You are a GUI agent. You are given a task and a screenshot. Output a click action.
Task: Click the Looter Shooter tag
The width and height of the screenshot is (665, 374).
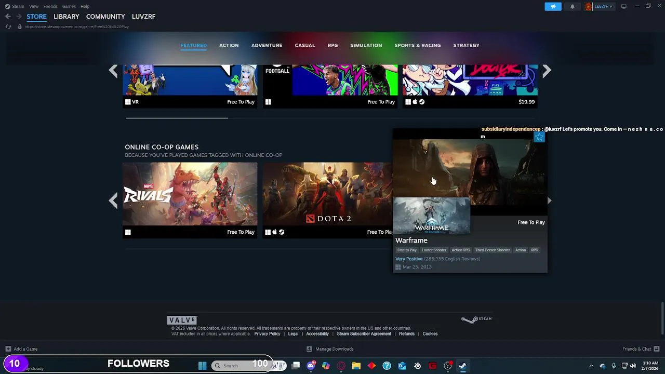pyautogui.click(x=434, y=250)
